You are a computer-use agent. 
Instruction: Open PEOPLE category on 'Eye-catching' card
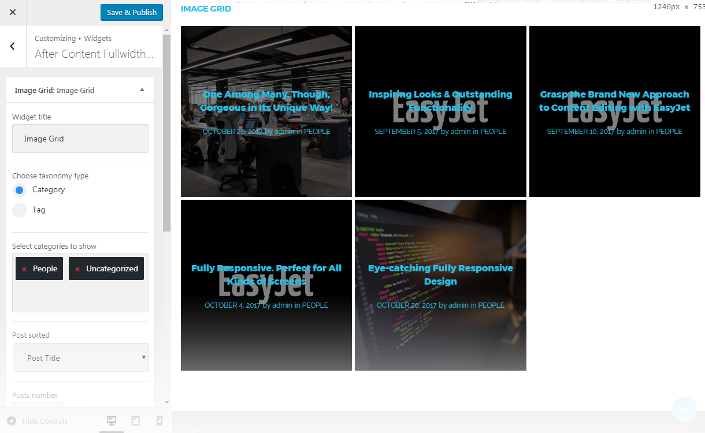point(491,305)
